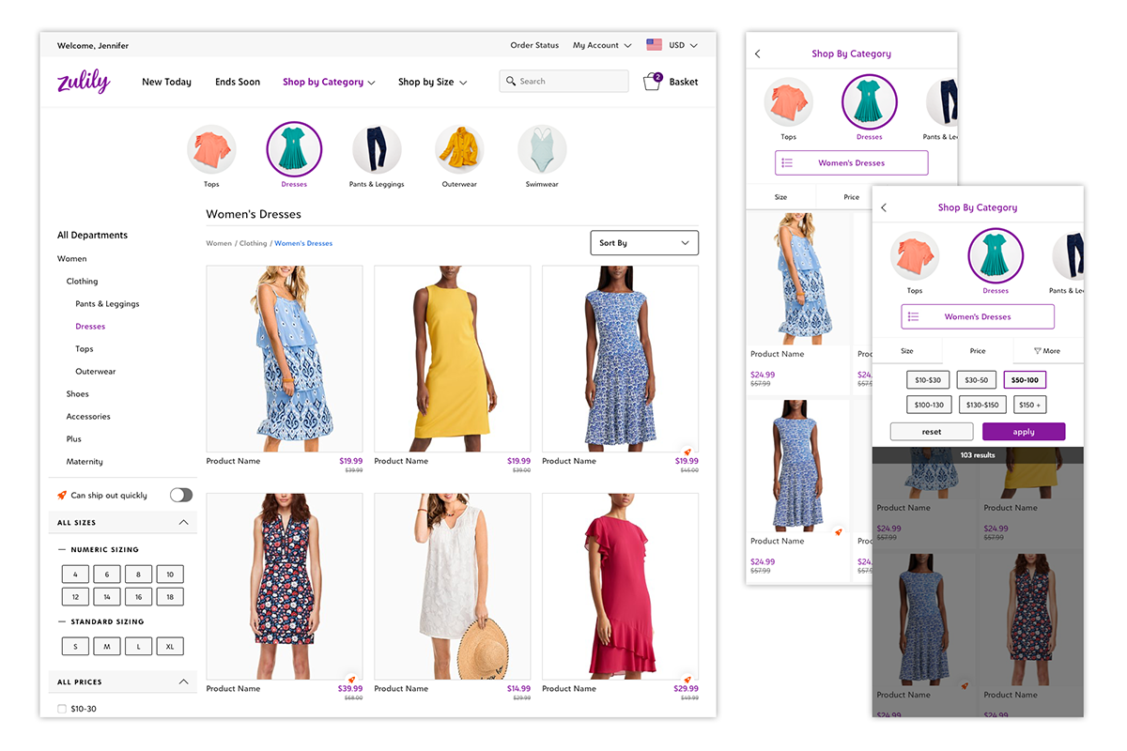Open the USD currency dropdown
Viewport: 1127px width, 751px height.
point(683,45)
